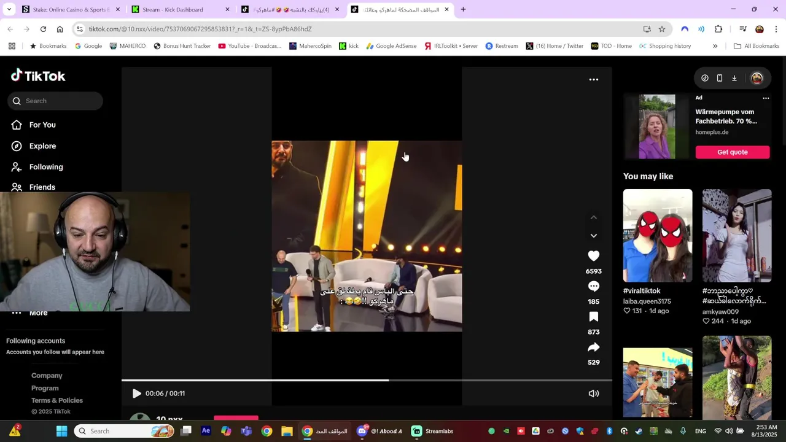Seek on the video progress bar
The height and width of the screenshot is (442, 786).
point(367,380)
